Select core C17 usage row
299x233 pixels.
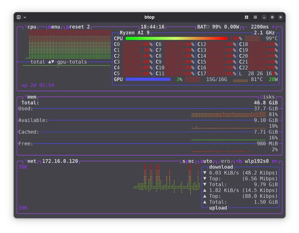pos(216,74)
